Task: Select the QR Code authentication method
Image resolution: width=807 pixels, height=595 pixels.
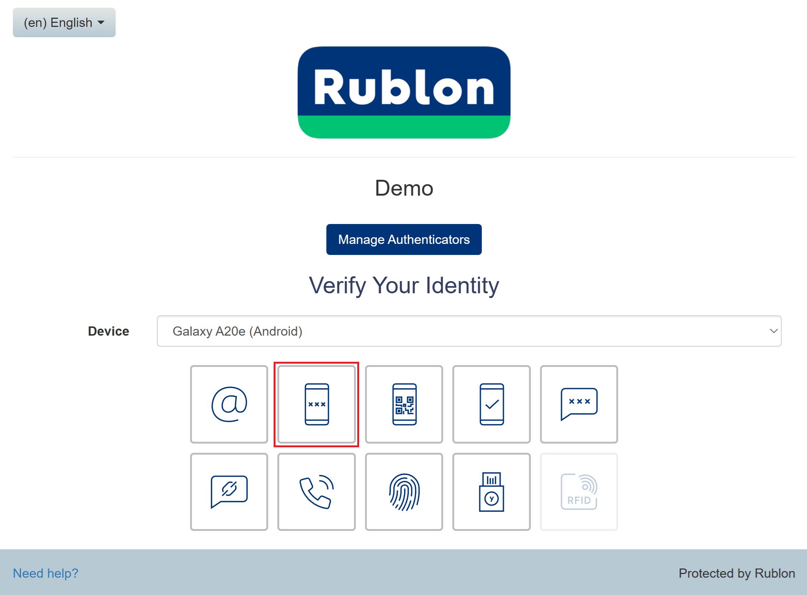Action: [x=404, y=404]
